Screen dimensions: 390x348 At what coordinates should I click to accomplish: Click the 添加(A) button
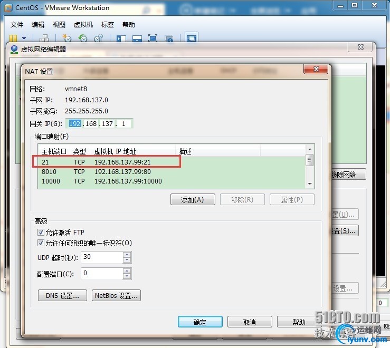(193, 200)
